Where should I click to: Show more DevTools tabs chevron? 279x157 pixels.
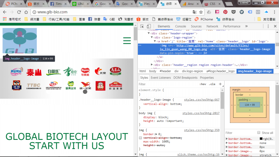(246, 26)
